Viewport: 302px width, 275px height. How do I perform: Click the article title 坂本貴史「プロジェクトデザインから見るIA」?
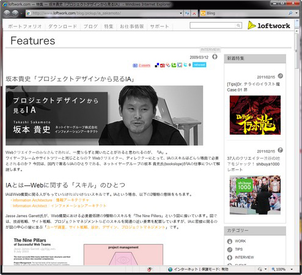(x=70, y=79)
